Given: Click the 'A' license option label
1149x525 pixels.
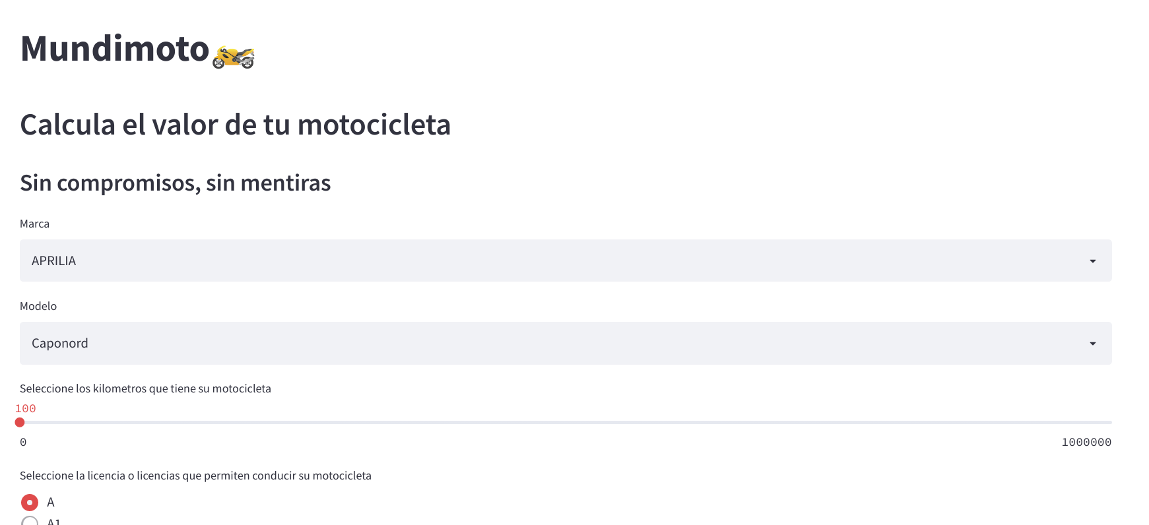Looking at the screenshot, I should click(51, 503).
